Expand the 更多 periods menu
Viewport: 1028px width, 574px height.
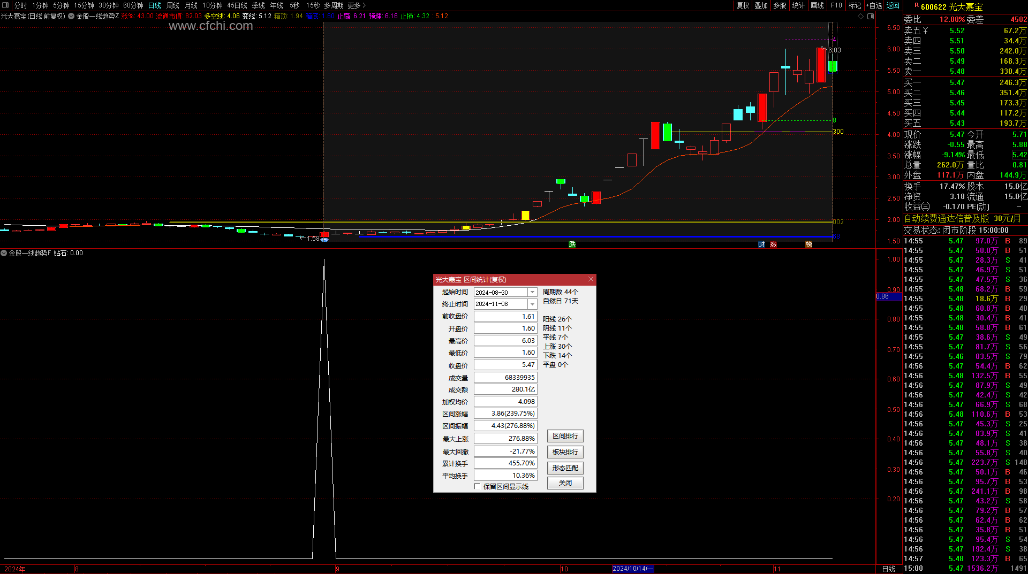pos(357,5)
